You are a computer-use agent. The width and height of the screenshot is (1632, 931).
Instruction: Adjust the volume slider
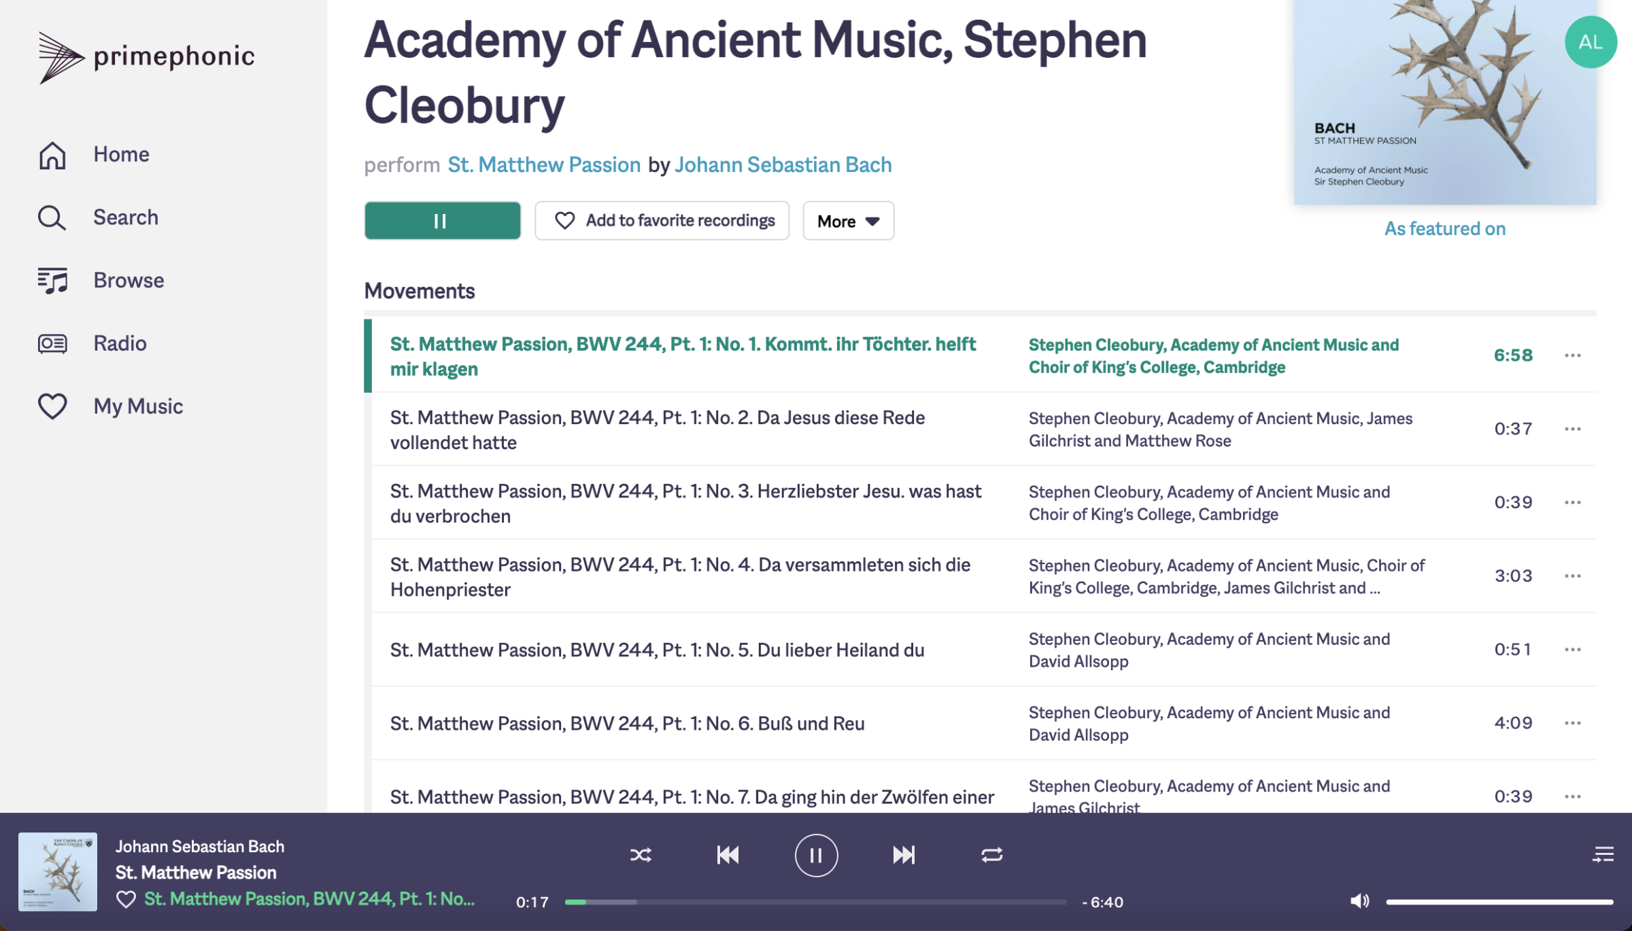click(1499, 902)
